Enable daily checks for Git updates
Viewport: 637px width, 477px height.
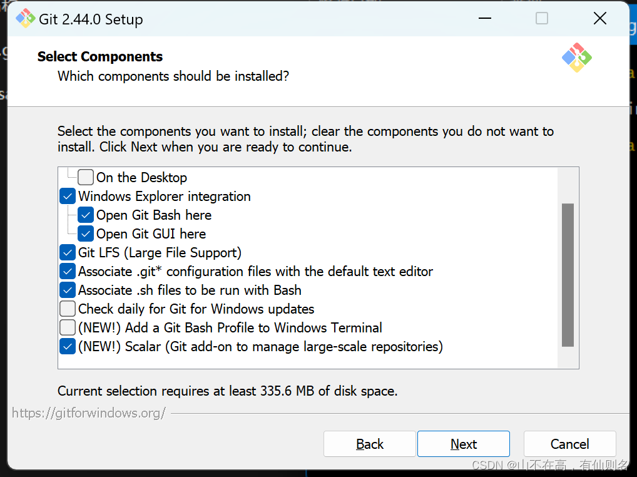(67, 309)
